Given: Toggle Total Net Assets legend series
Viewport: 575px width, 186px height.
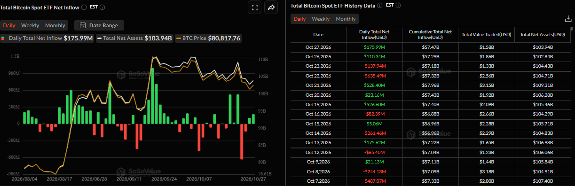Looking at the screenshot, I should click(135, 38).
